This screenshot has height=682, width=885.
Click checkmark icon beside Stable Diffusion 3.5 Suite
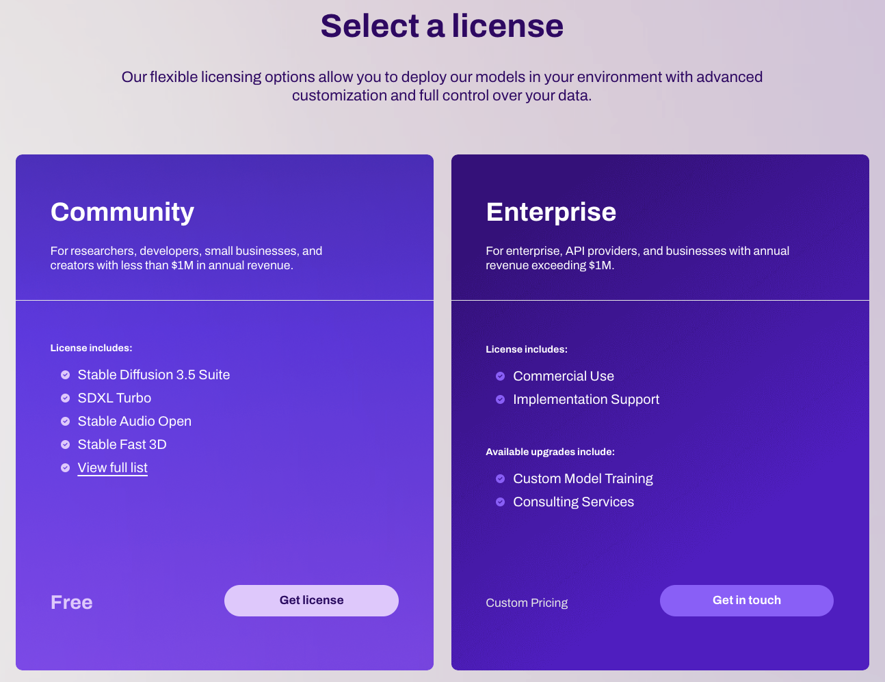[66, 375]
